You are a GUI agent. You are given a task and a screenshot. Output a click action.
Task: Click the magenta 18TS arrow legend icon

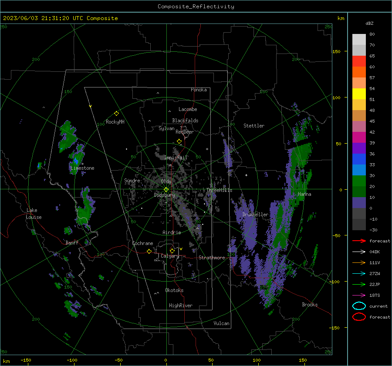(359, 295)
